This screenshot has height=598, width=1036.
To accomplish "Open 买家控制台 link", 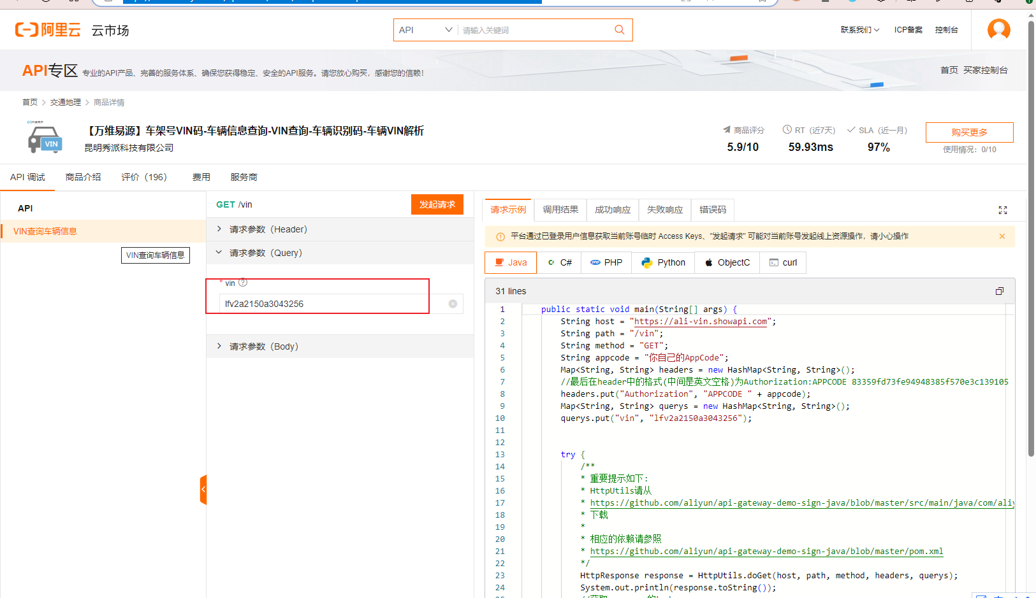I will pyautogui.click(x=985, y=70).
